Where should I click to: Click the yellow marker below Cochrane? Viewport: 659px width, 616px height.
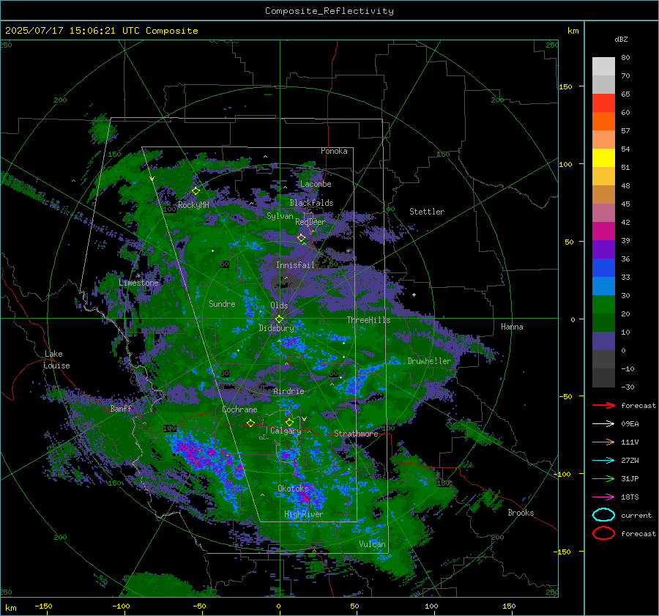click(251, 423)
